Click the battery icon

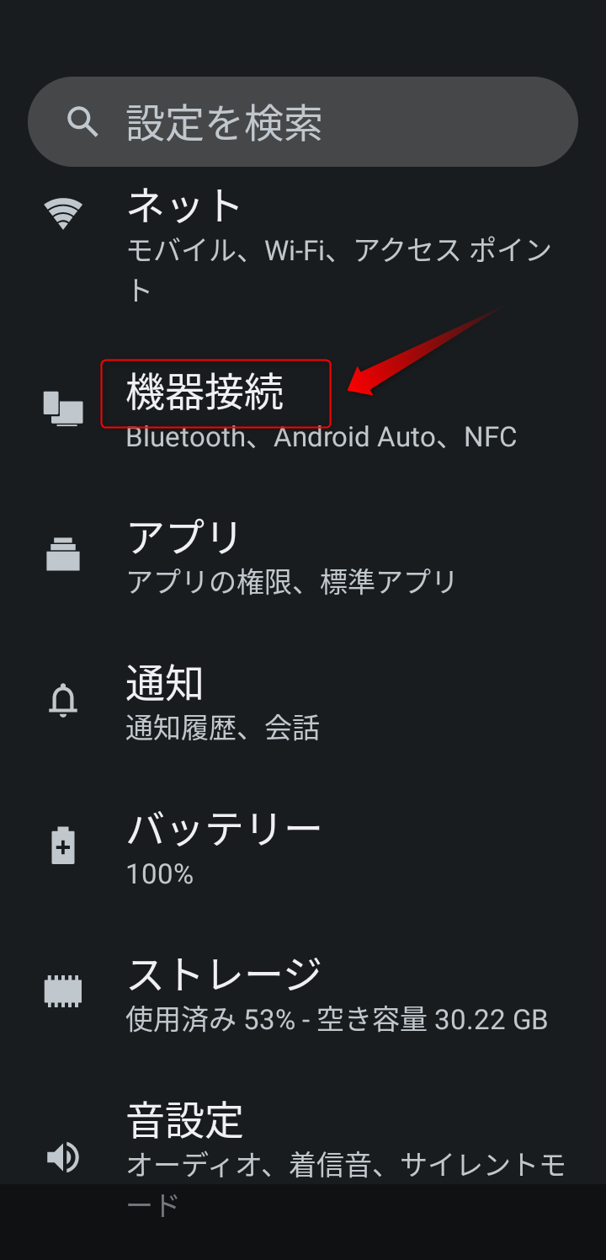(63, 846)
